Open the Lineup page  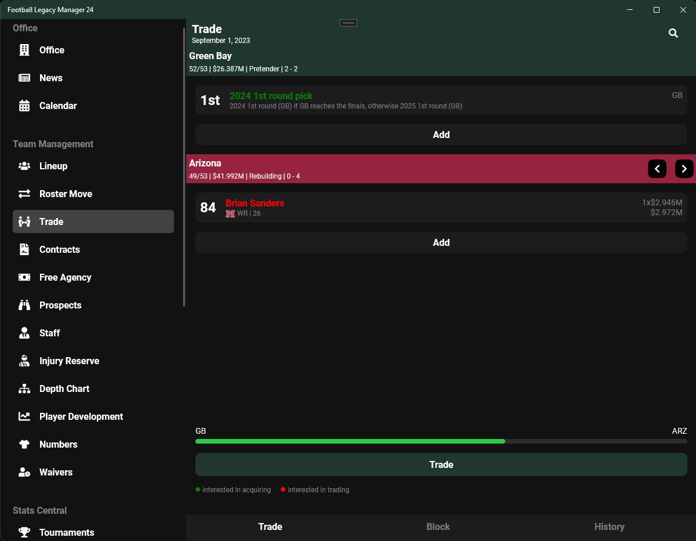pos(93,166)
